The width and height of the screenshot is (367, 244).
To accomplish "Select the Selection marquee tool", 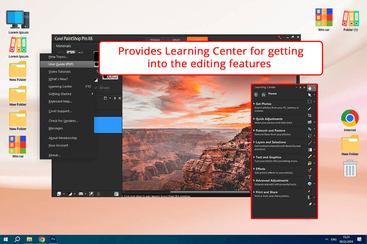I will [x=309, y=101].
